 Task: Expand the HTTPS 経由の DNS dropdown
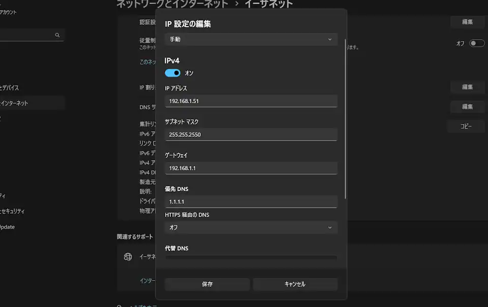coord(251,227)
